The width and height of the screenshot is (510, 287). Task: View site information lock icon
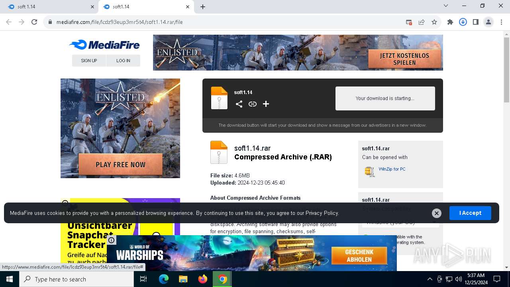point(50,22)
